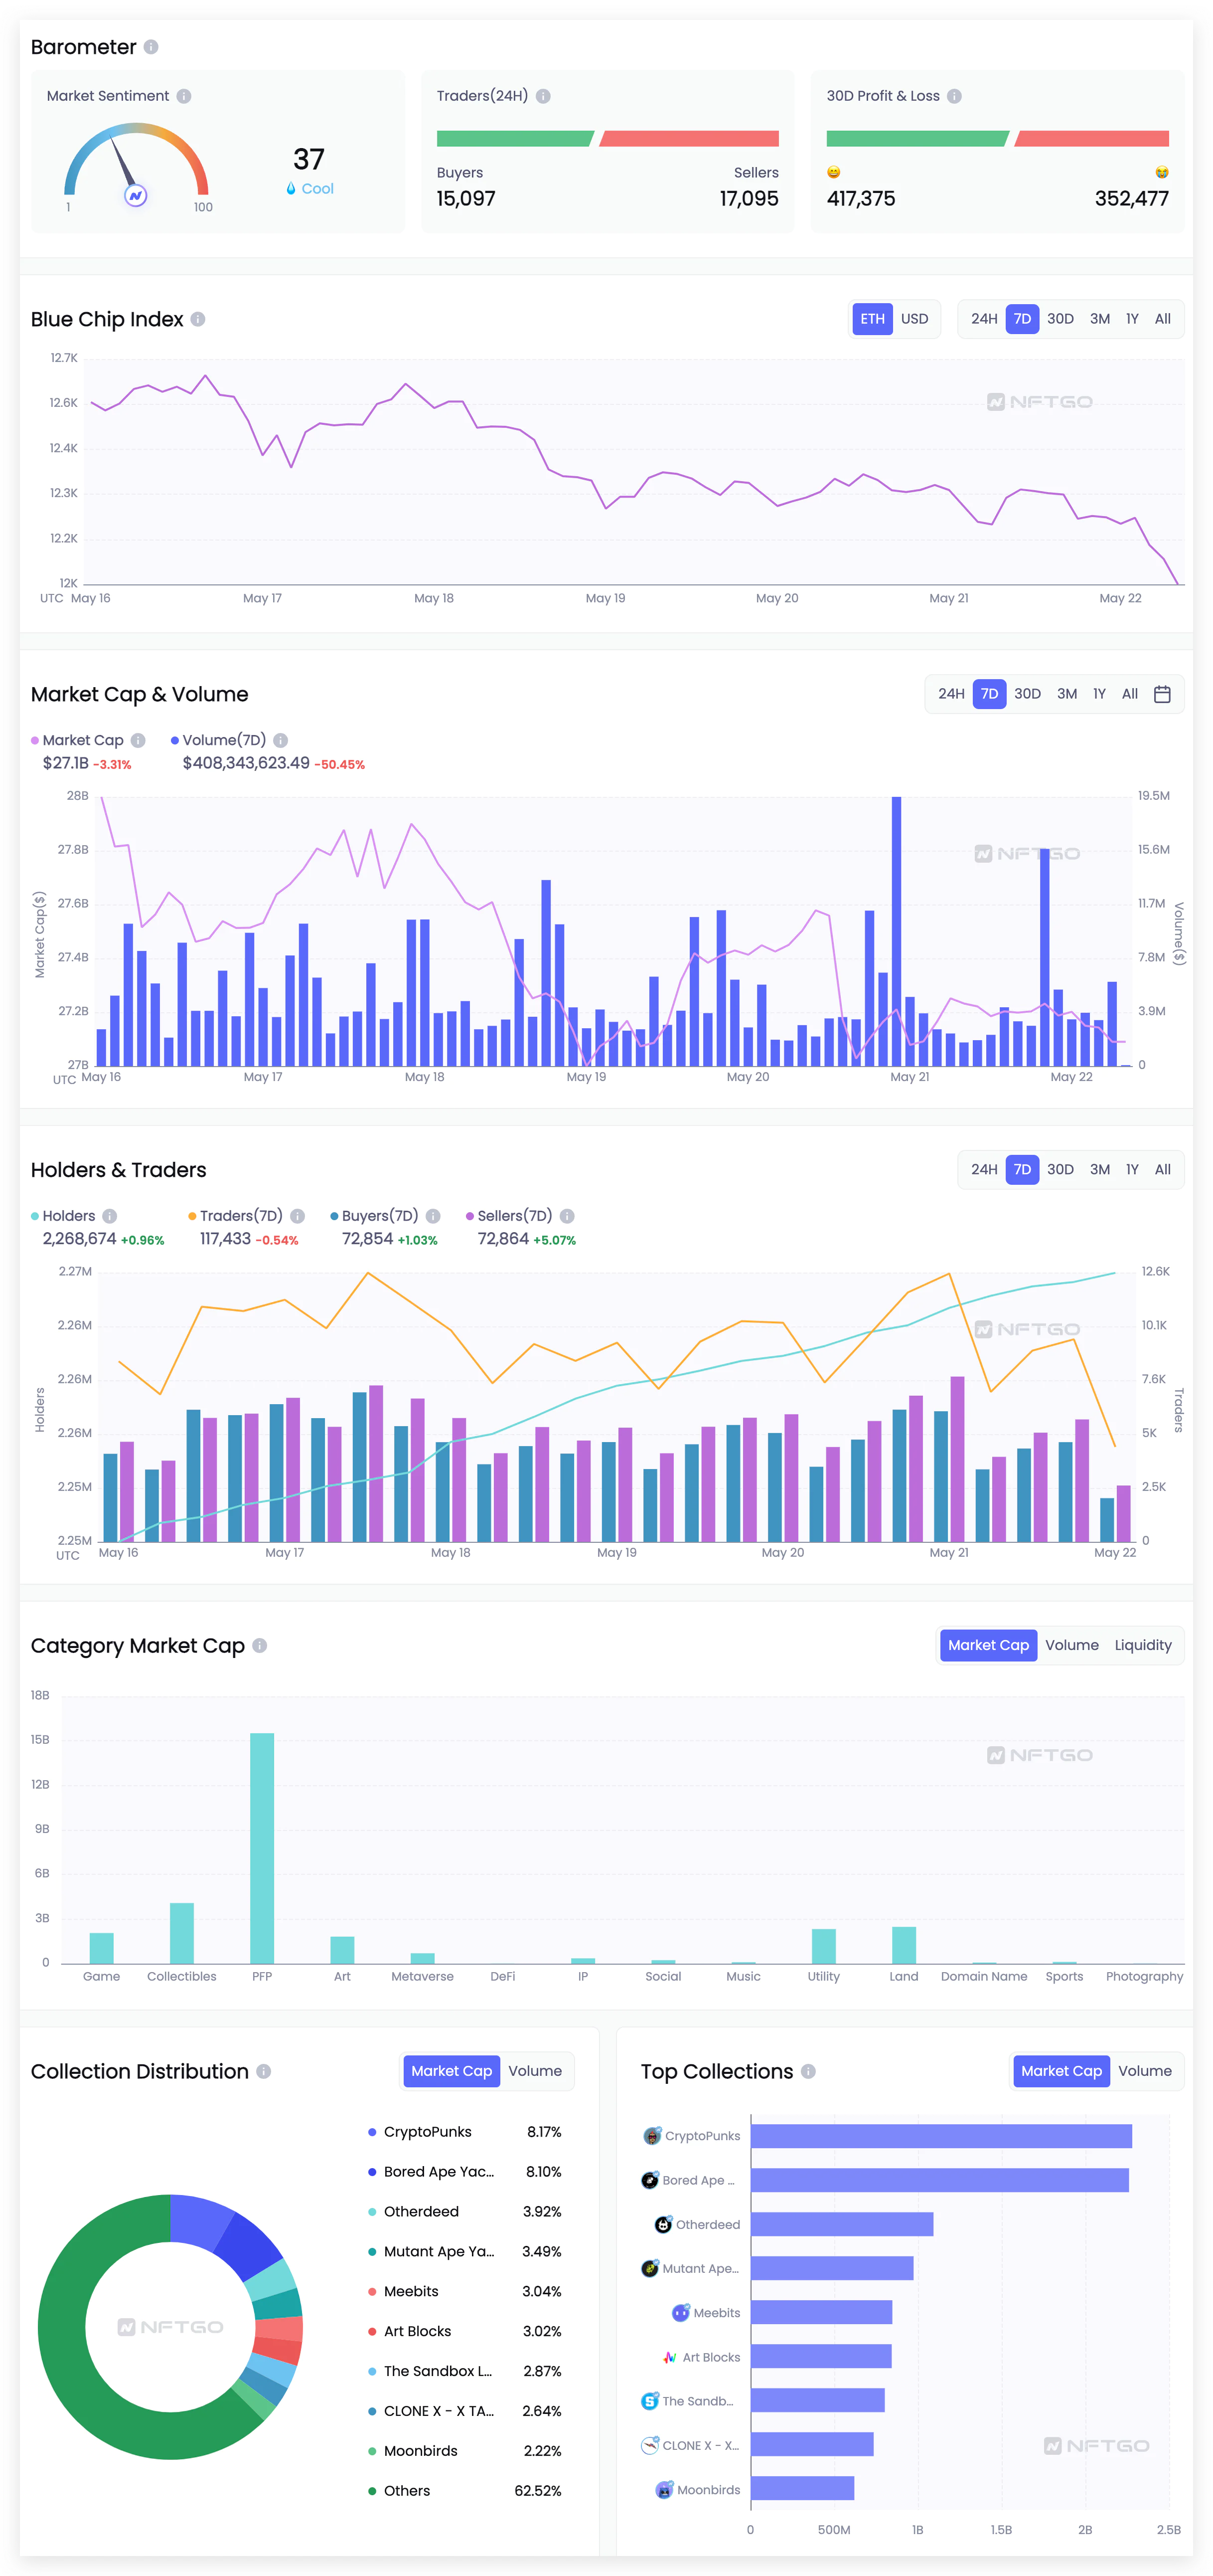Open the Traders(24H) info icon
1213x2576 pixels.
[x=543, y=96]
